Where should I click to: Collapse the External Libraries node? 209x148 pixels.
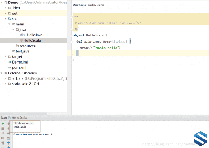click(x=2, y=73)
